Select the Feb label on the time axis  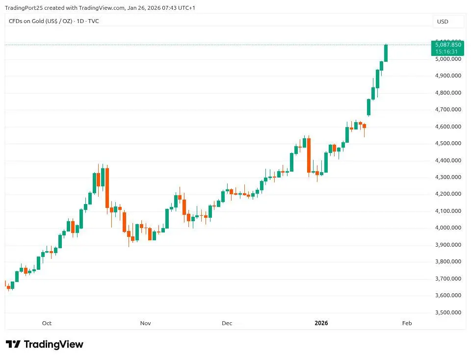coord(407,323)
